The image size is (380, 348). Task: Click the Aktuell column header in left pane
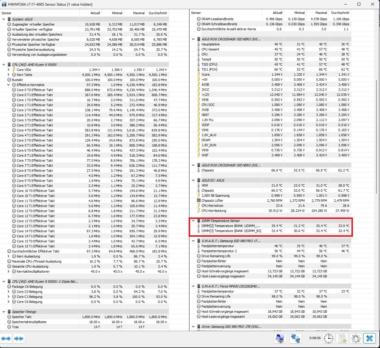click(x=91, y=13)
